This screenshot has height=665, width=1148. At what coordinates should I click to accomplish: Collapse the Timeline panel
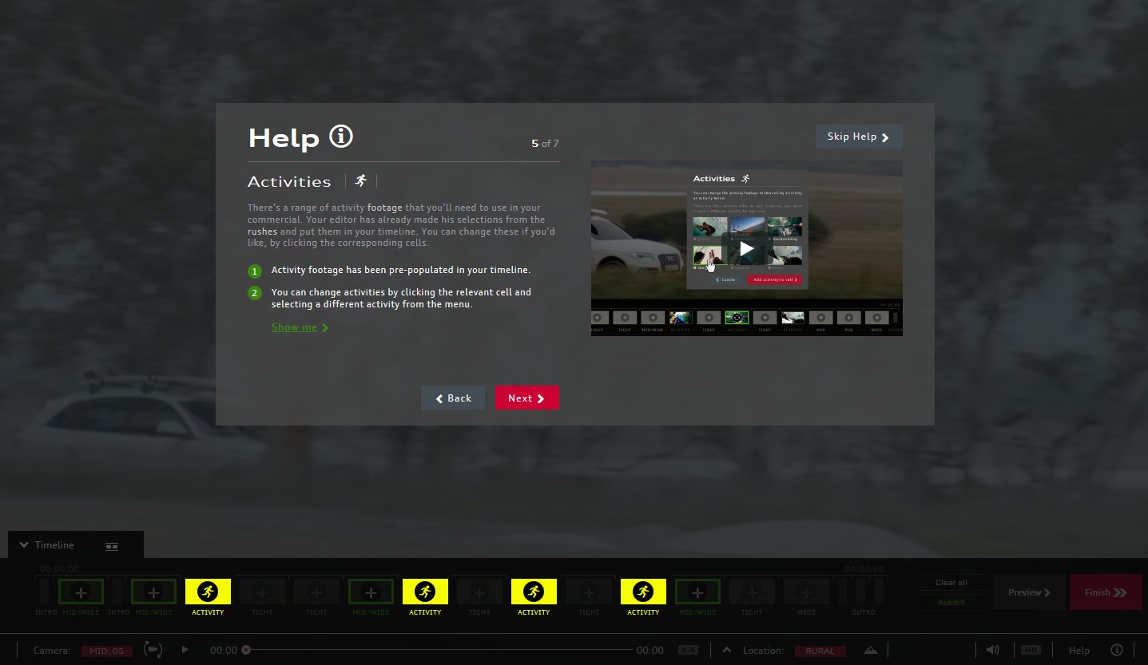click(x=24, y=545)
